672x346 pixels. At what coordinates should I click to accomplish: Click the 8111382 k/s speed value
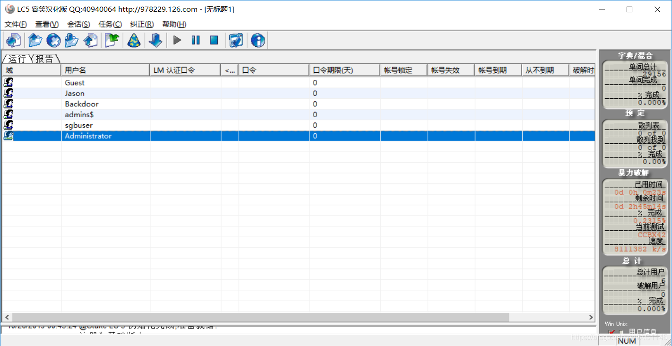click(640, 249)
